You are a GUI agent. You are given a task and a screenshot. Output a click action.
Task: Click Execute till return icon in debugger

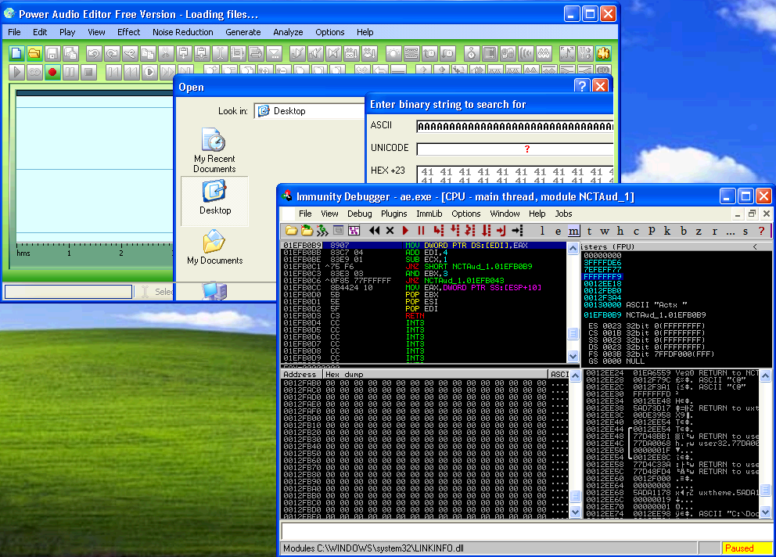coord(501,231)
